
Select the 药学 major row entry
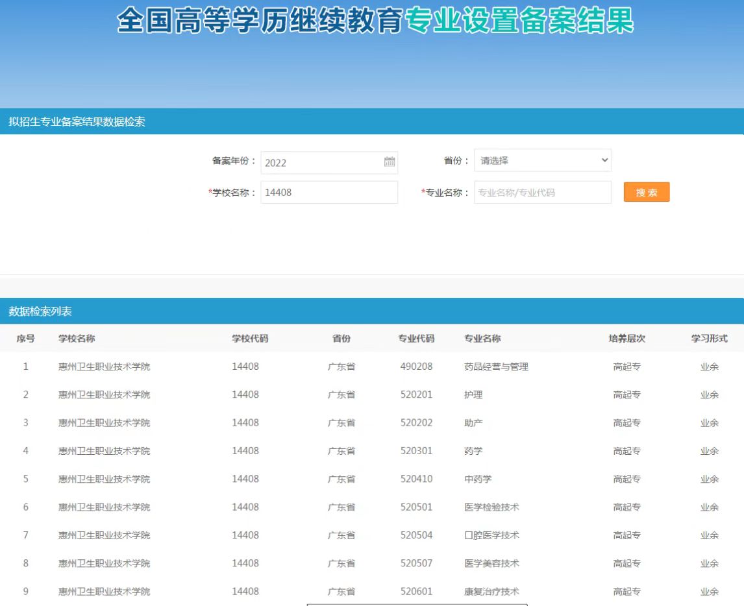(473, 451)
